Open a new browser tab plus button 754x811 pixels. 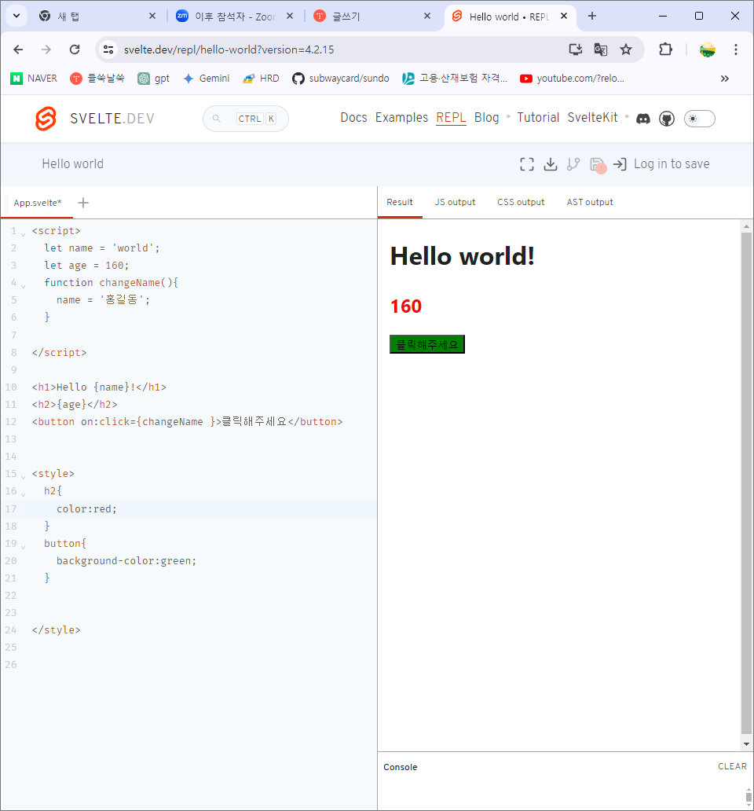pyautogui.click(x=592, y=16)
